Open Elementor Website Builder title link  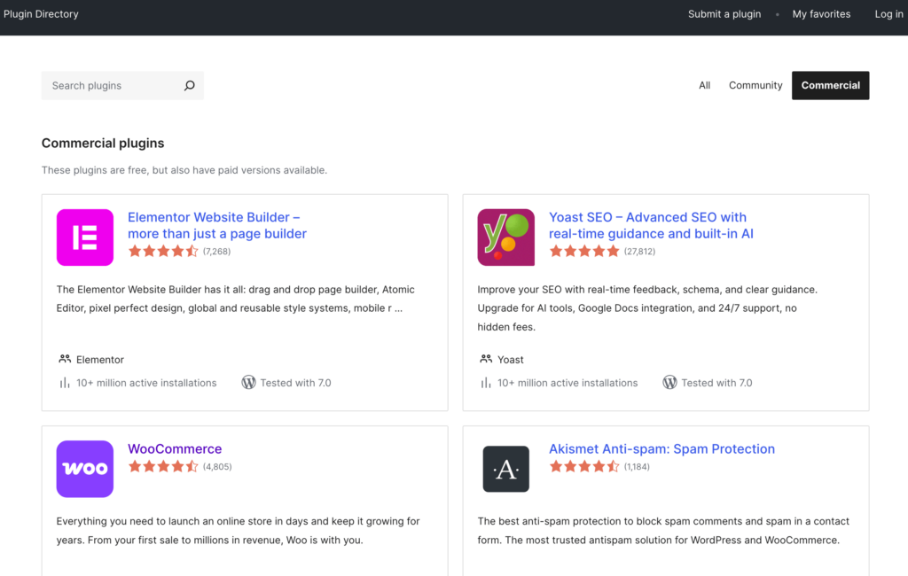[217, 225]
